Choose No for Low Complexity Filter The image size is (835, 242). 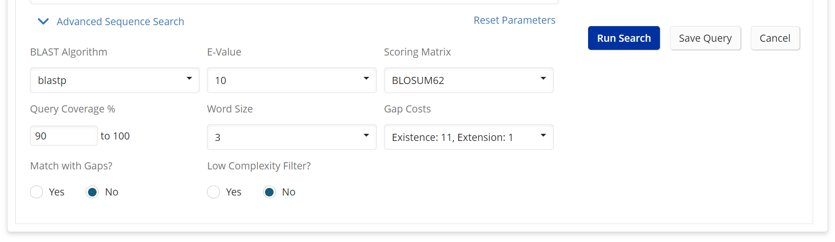point(269,192)
